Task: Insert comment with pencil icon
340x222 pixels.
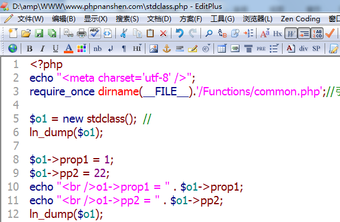Action: tap(193, 49)
